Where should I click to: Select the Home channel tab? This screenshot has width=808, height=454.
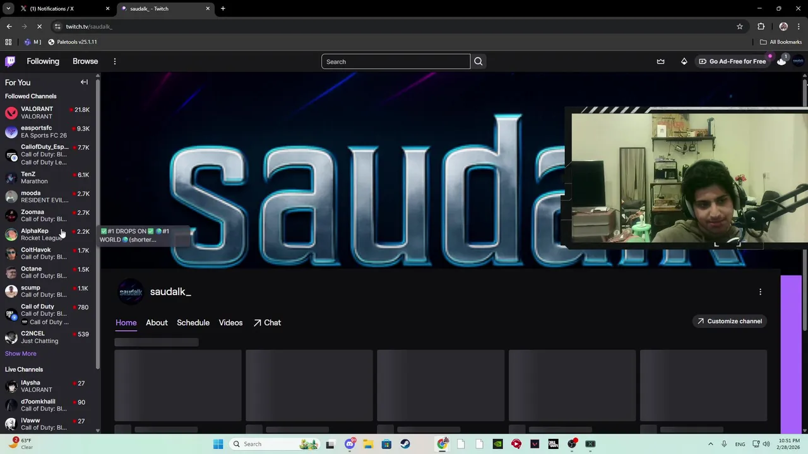coord(126,323)
